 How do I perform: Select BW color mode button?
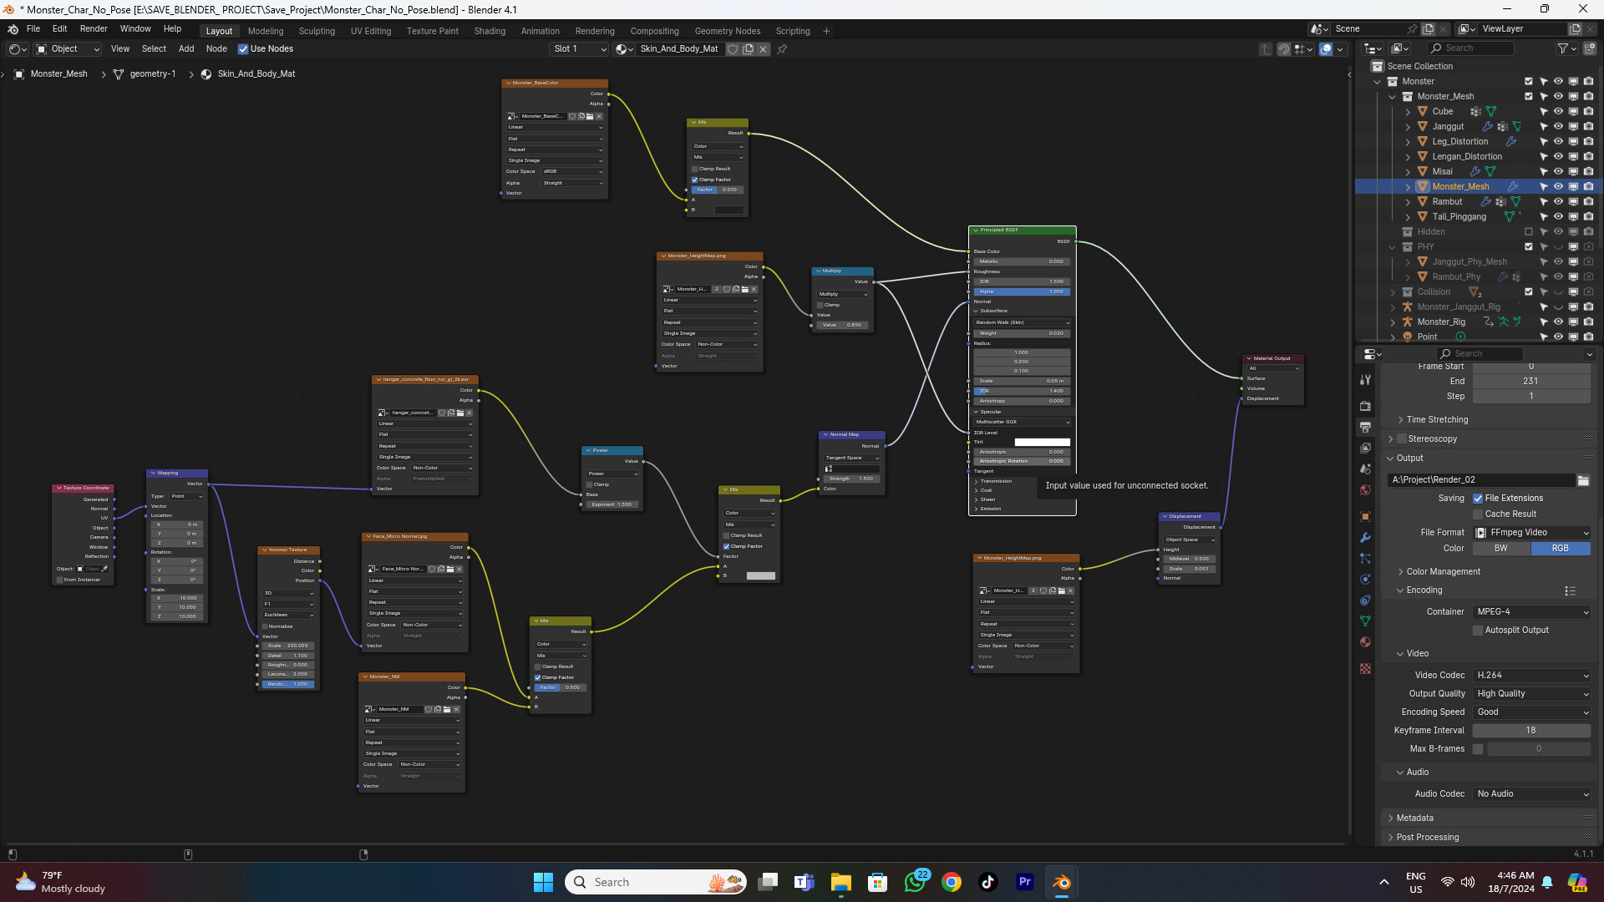(1501, 549)
